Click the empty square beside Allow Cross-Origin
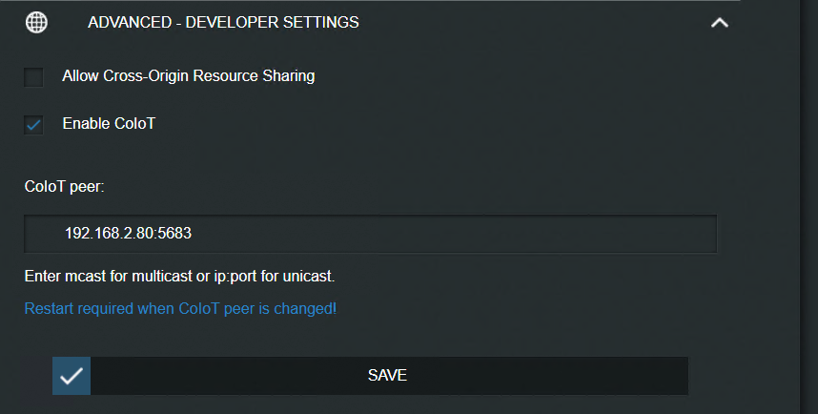This screenshot has height=414, width=818. click(34, 76)
